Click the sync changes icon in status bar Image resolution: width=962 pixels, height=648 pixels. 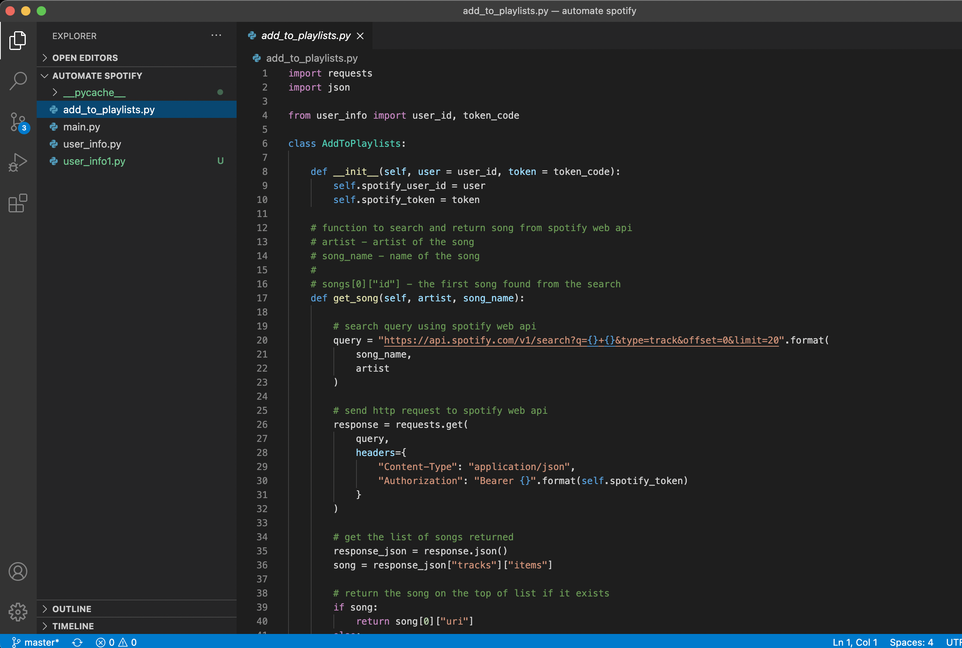point(77,642)
